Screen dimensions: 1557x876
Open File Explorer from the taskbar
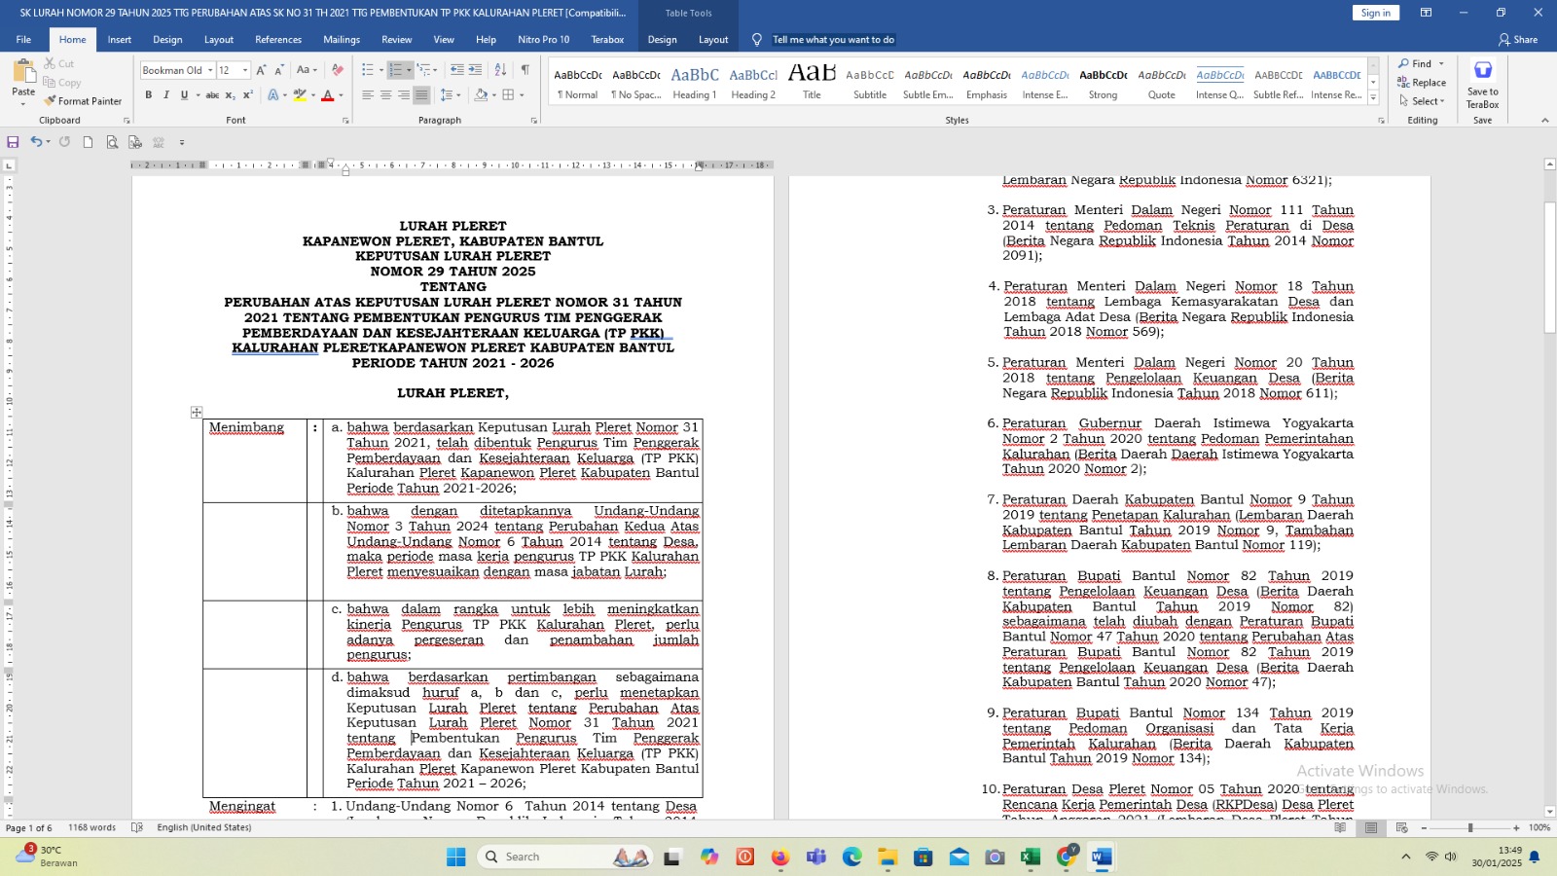click(x=887, y=857)
